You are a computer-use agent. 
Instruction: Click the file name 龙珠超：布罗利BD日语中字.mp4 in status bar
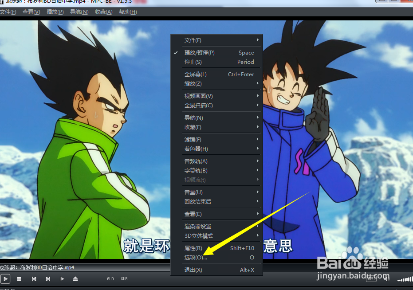pyautogui.click(x=37, y=267)
